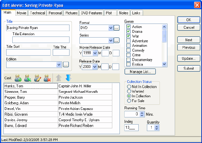Open the Notes tab
202x143 pixels.
click(124, 13)
